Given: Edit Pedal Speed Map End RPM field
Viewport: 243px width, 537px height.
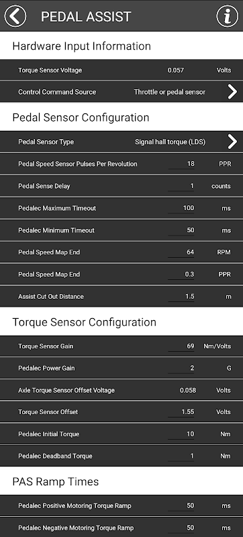Looking at the screenshot, I should pyautogui.click(x=181, y=252).
